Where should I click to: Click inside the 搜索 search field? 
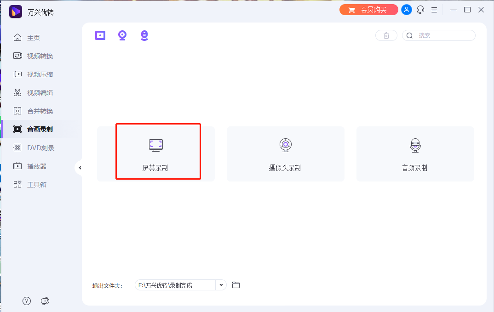(x=442, y=35)
